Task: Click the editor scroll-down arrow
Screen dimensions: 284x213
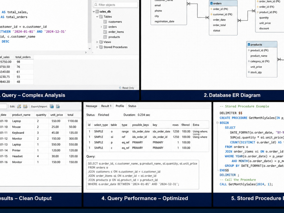Action: pyautogui.click(x=89, y=49)
